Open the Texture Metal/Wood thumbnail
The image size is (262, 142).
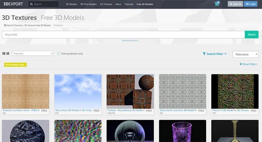130,92
